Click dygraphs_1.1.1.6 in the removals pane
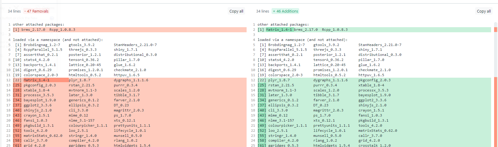This screenshot has width=498, height=147. point(131,80)
